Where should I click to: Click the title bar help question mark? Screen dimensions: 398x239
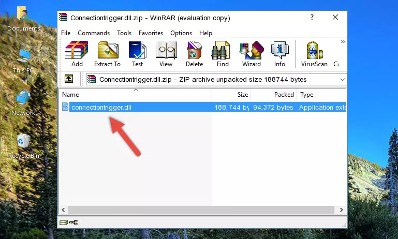click(x=312, y=17)
